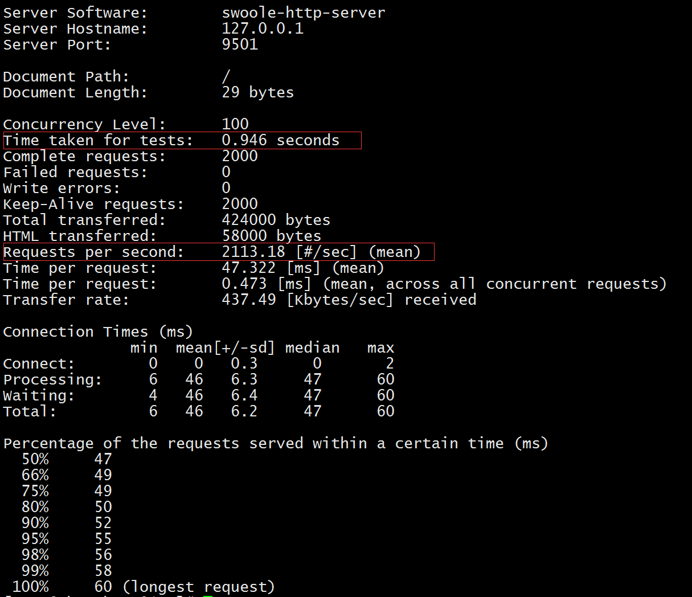Click the 47.322 ms time per request value
The height and width of the screenshot is (597, 692).
coord(248,268)
